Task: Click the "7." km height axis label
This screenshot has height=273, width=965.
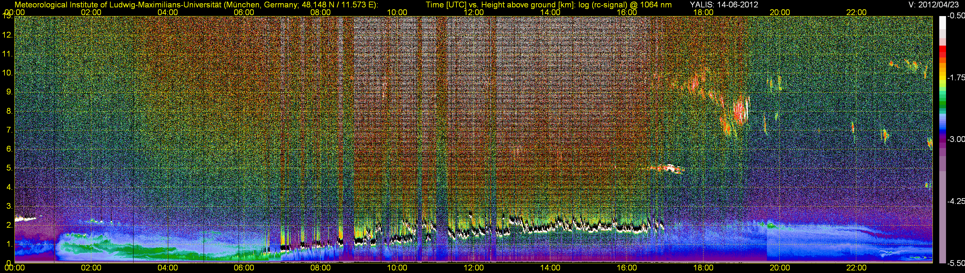Action: 9,130
